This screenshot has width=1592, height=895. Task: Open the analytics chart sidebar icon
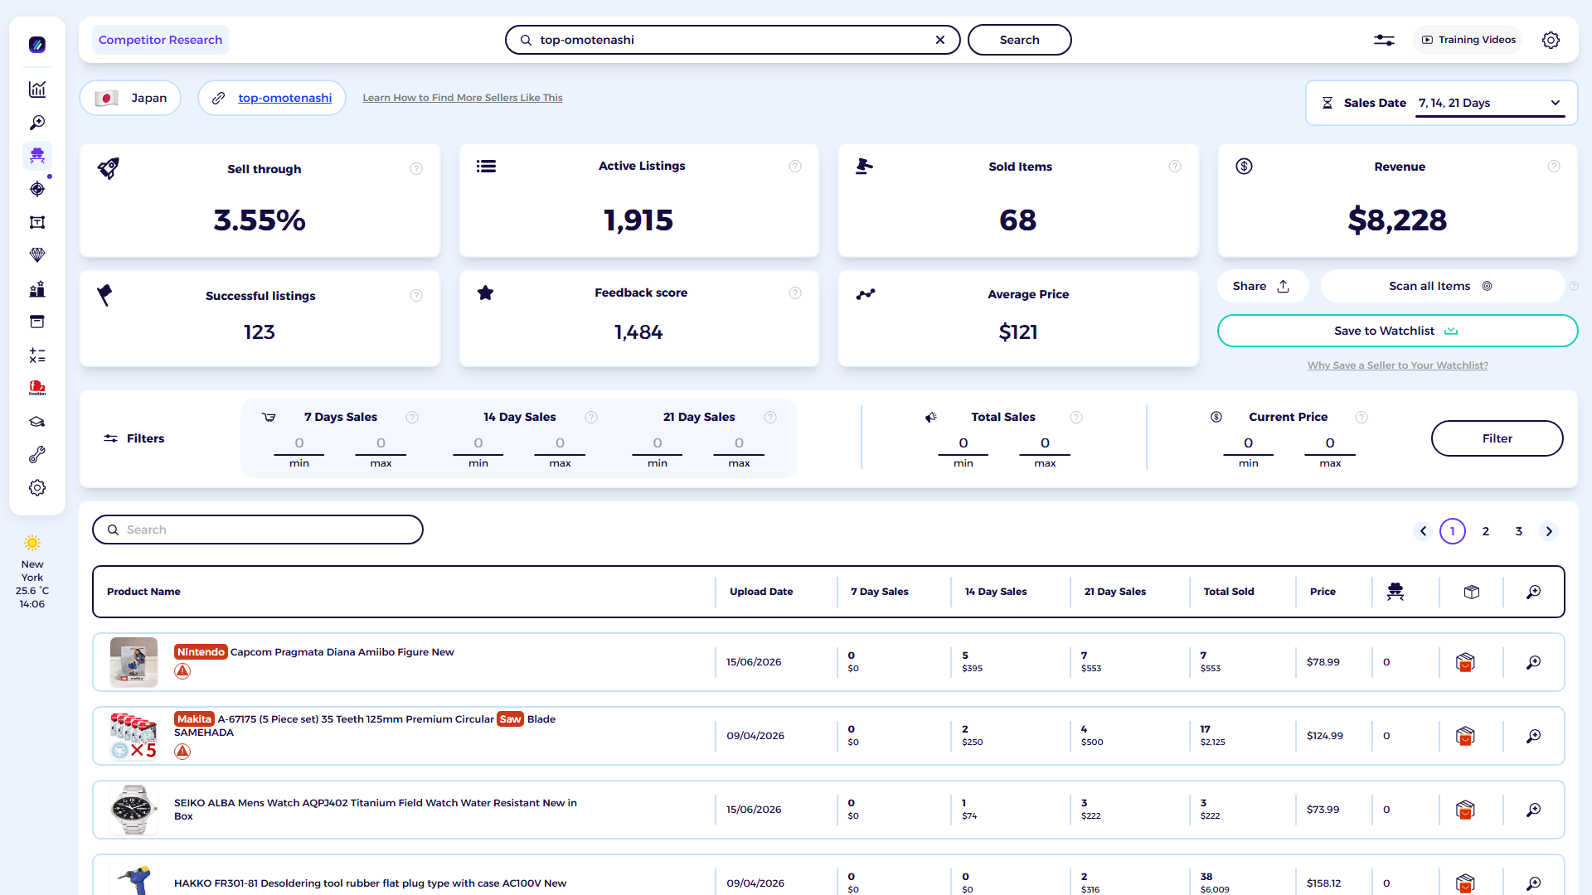37,89
